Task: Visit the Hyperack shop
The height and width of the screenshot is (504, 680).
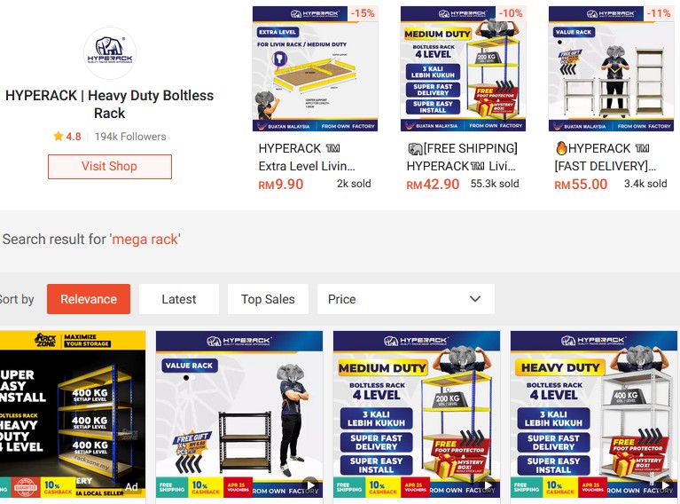Action: pyautogui.click(x=110, y=167)
